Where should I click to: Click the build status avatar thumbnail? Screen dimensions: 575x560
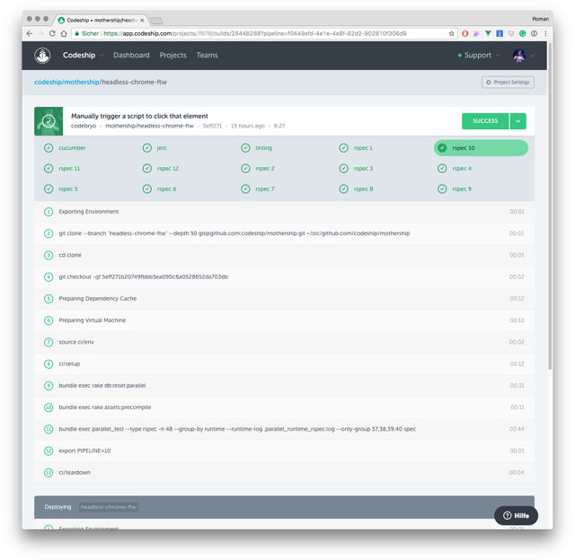click(x=49, y=121)
